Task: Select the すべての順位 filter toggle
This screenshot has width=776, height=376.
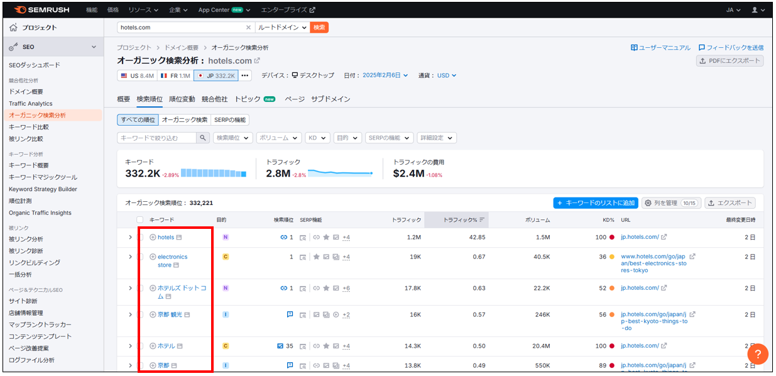Action: tap(138, 119)
